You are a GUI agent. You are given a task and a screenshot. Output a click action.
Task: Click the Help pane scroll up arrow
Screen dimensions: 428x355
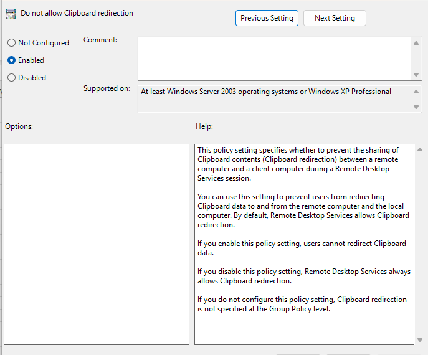click(420, 149)
